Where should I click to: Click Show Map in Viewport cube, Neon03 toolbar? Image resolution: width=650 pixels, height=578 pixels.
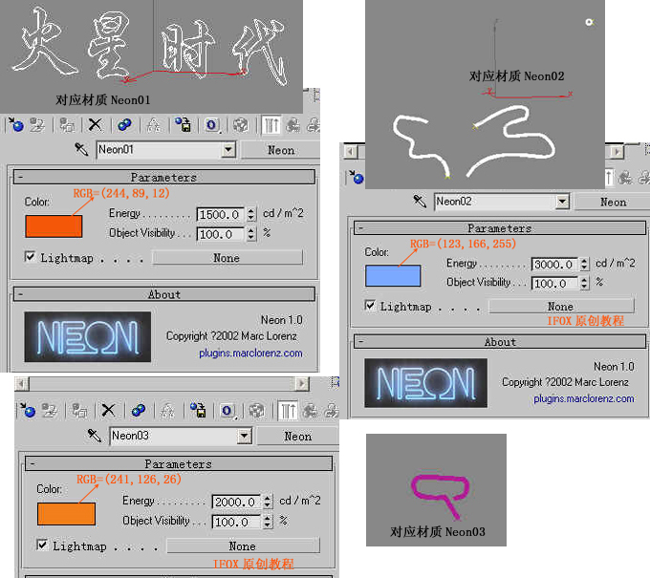[256, 410]
